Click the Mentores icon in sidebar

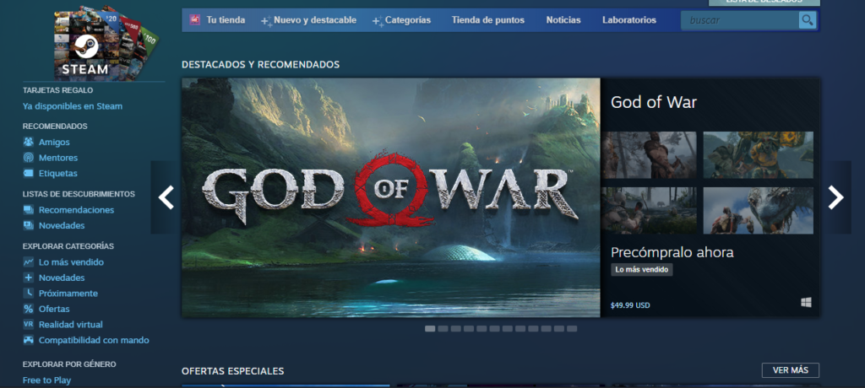pos(29,158)
